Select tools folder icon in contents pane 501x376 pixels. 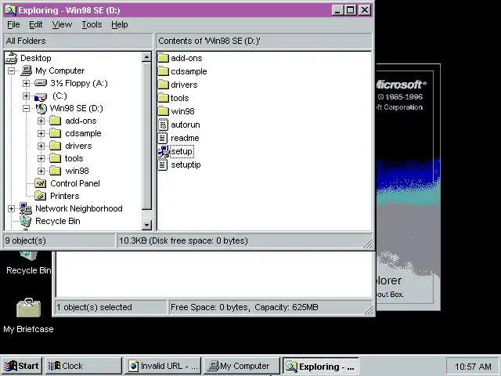click(x=164, y=98)
